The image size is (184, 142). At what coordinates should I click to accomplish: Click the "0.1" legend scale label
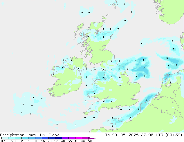pyautogui.click(x=3, y=141)
